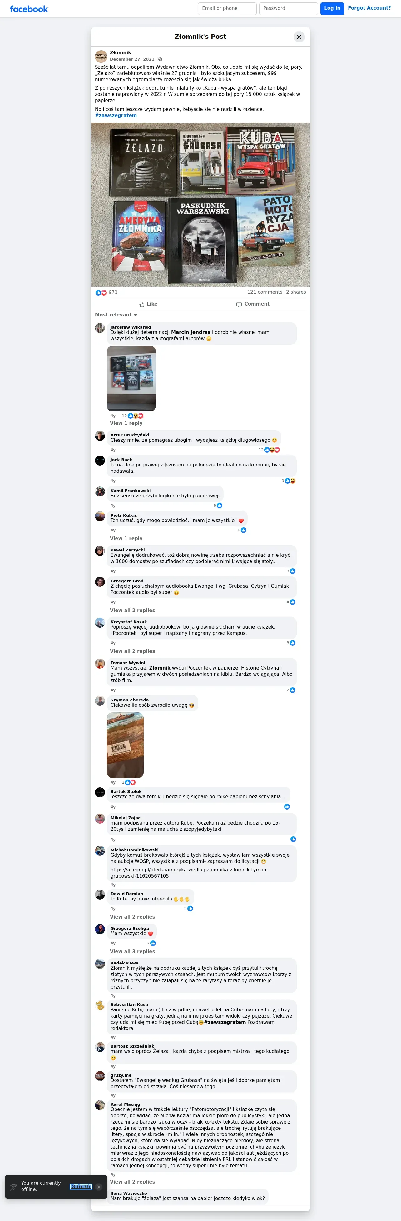Click the Log In button
Viewport: 401px width, 1221px height.
332,8
